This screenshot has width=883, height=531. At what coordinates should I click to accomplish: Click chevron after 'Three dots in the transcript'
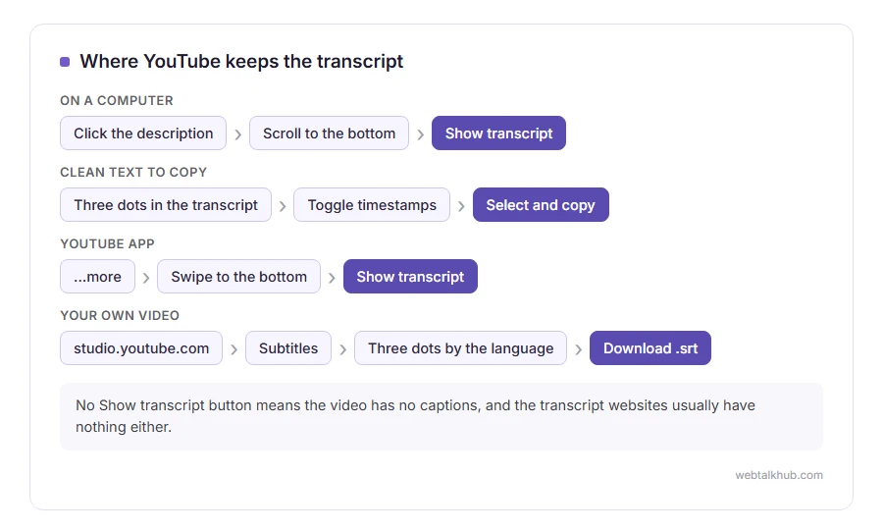click(283, 206)
